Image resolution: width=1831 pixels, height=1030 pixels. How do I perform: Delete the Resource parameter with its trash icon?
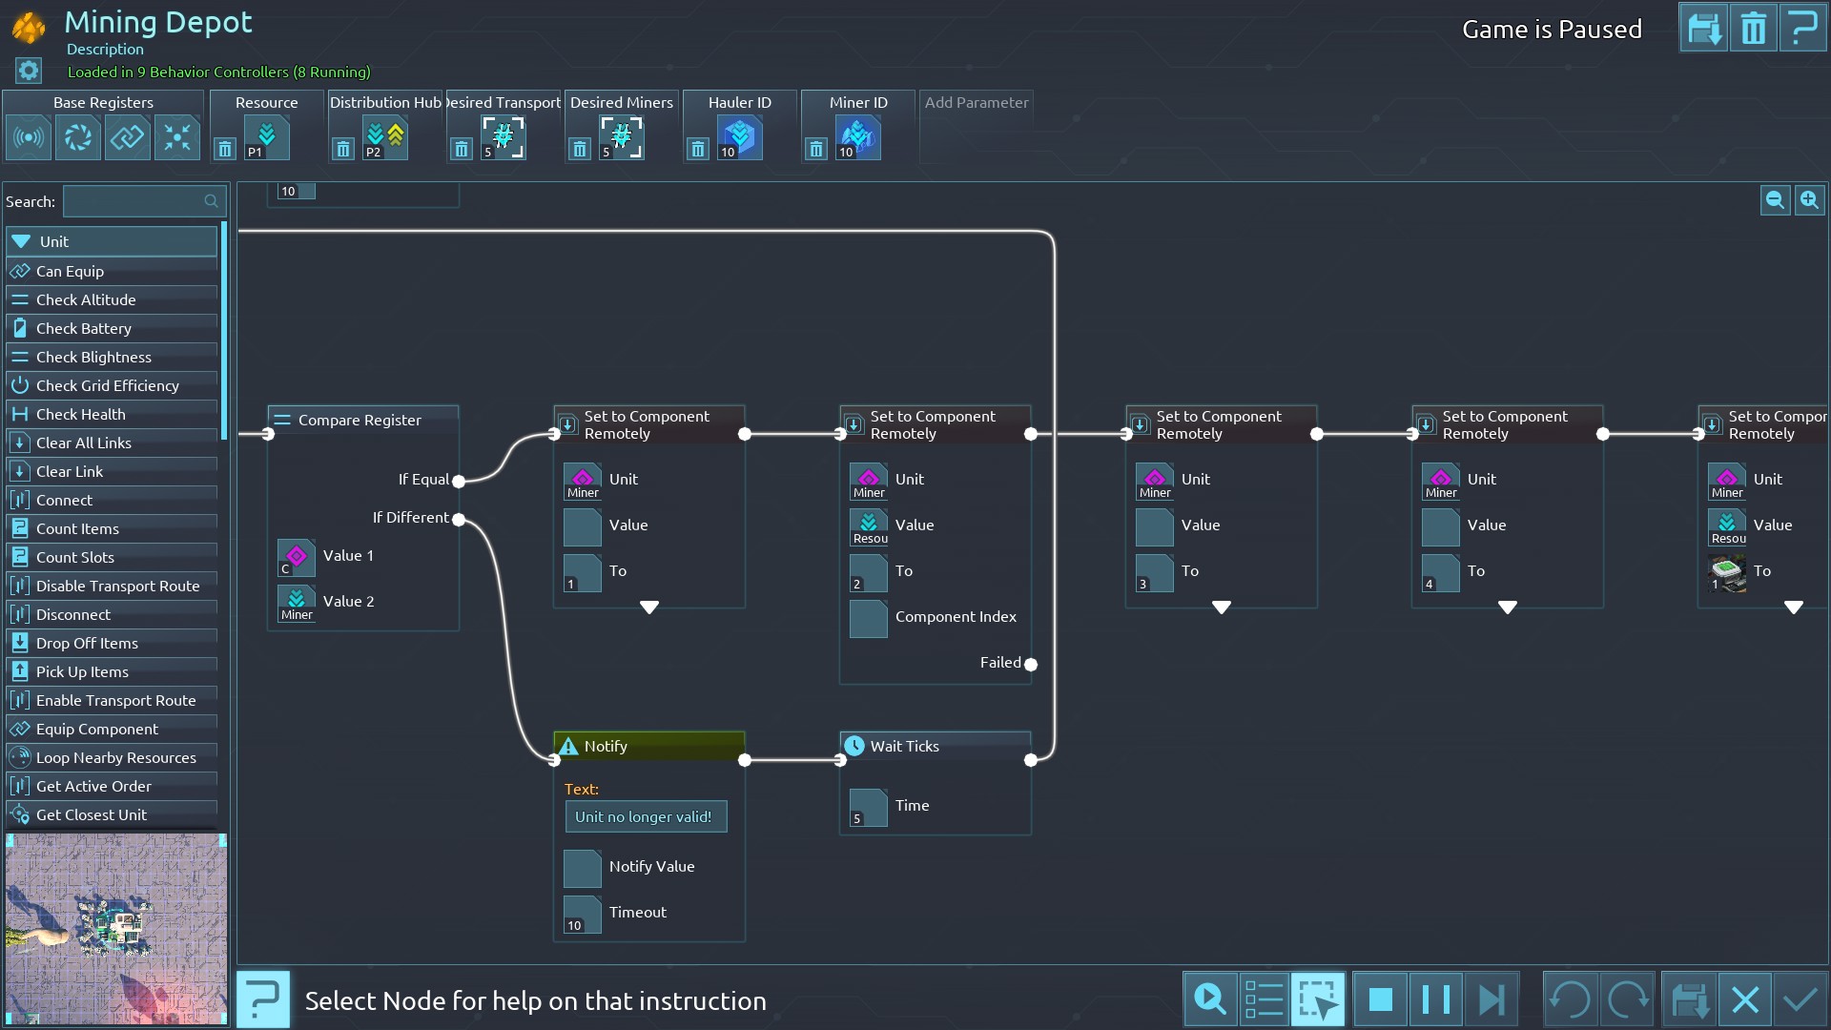pos(225,149)
